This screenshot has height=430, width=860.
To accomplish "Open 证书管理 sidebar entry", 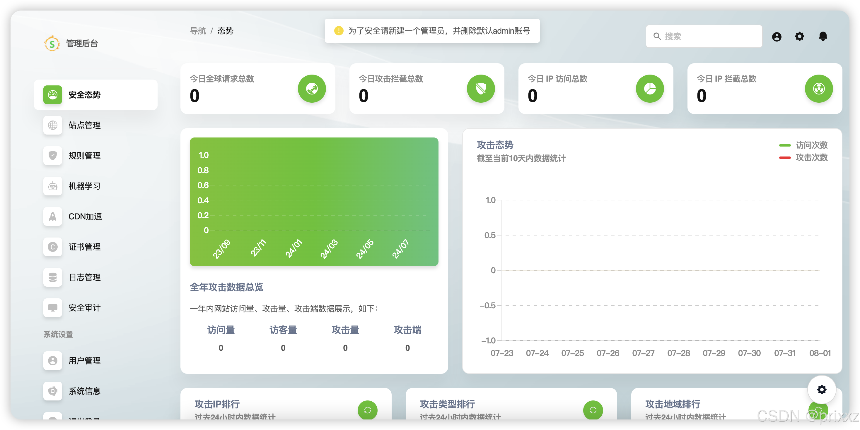I will pos(96,247).
